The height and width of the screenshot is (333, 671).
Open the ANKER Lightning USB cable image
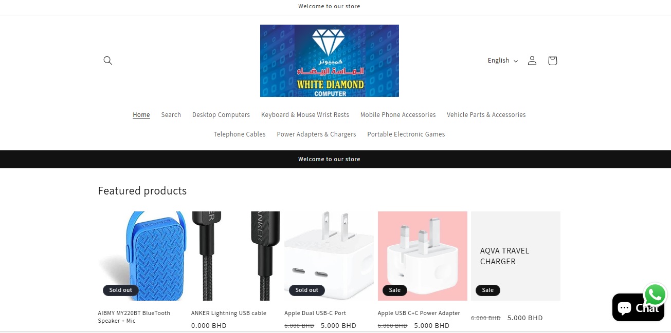point(235,256)
